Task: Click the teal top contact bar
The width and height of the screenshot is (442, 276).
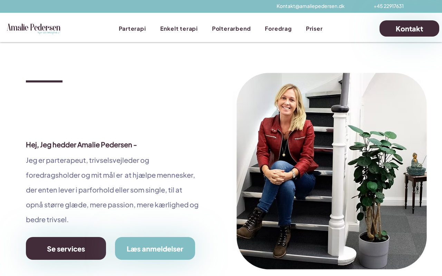Action: 221,6
